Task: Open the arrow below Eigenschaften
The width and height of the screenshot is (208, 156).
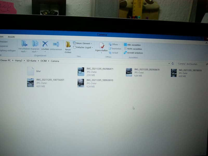Action: [101, 53]
